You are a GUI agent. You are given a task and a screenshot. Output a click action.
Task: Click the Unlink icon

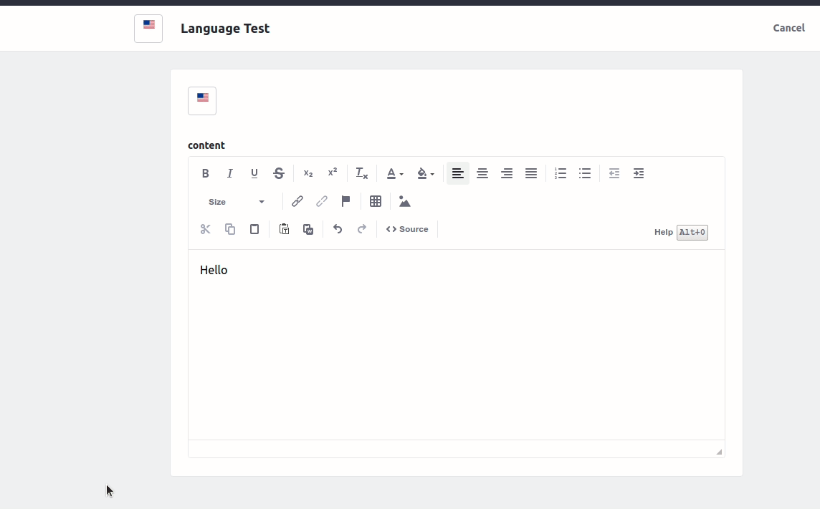322,201
